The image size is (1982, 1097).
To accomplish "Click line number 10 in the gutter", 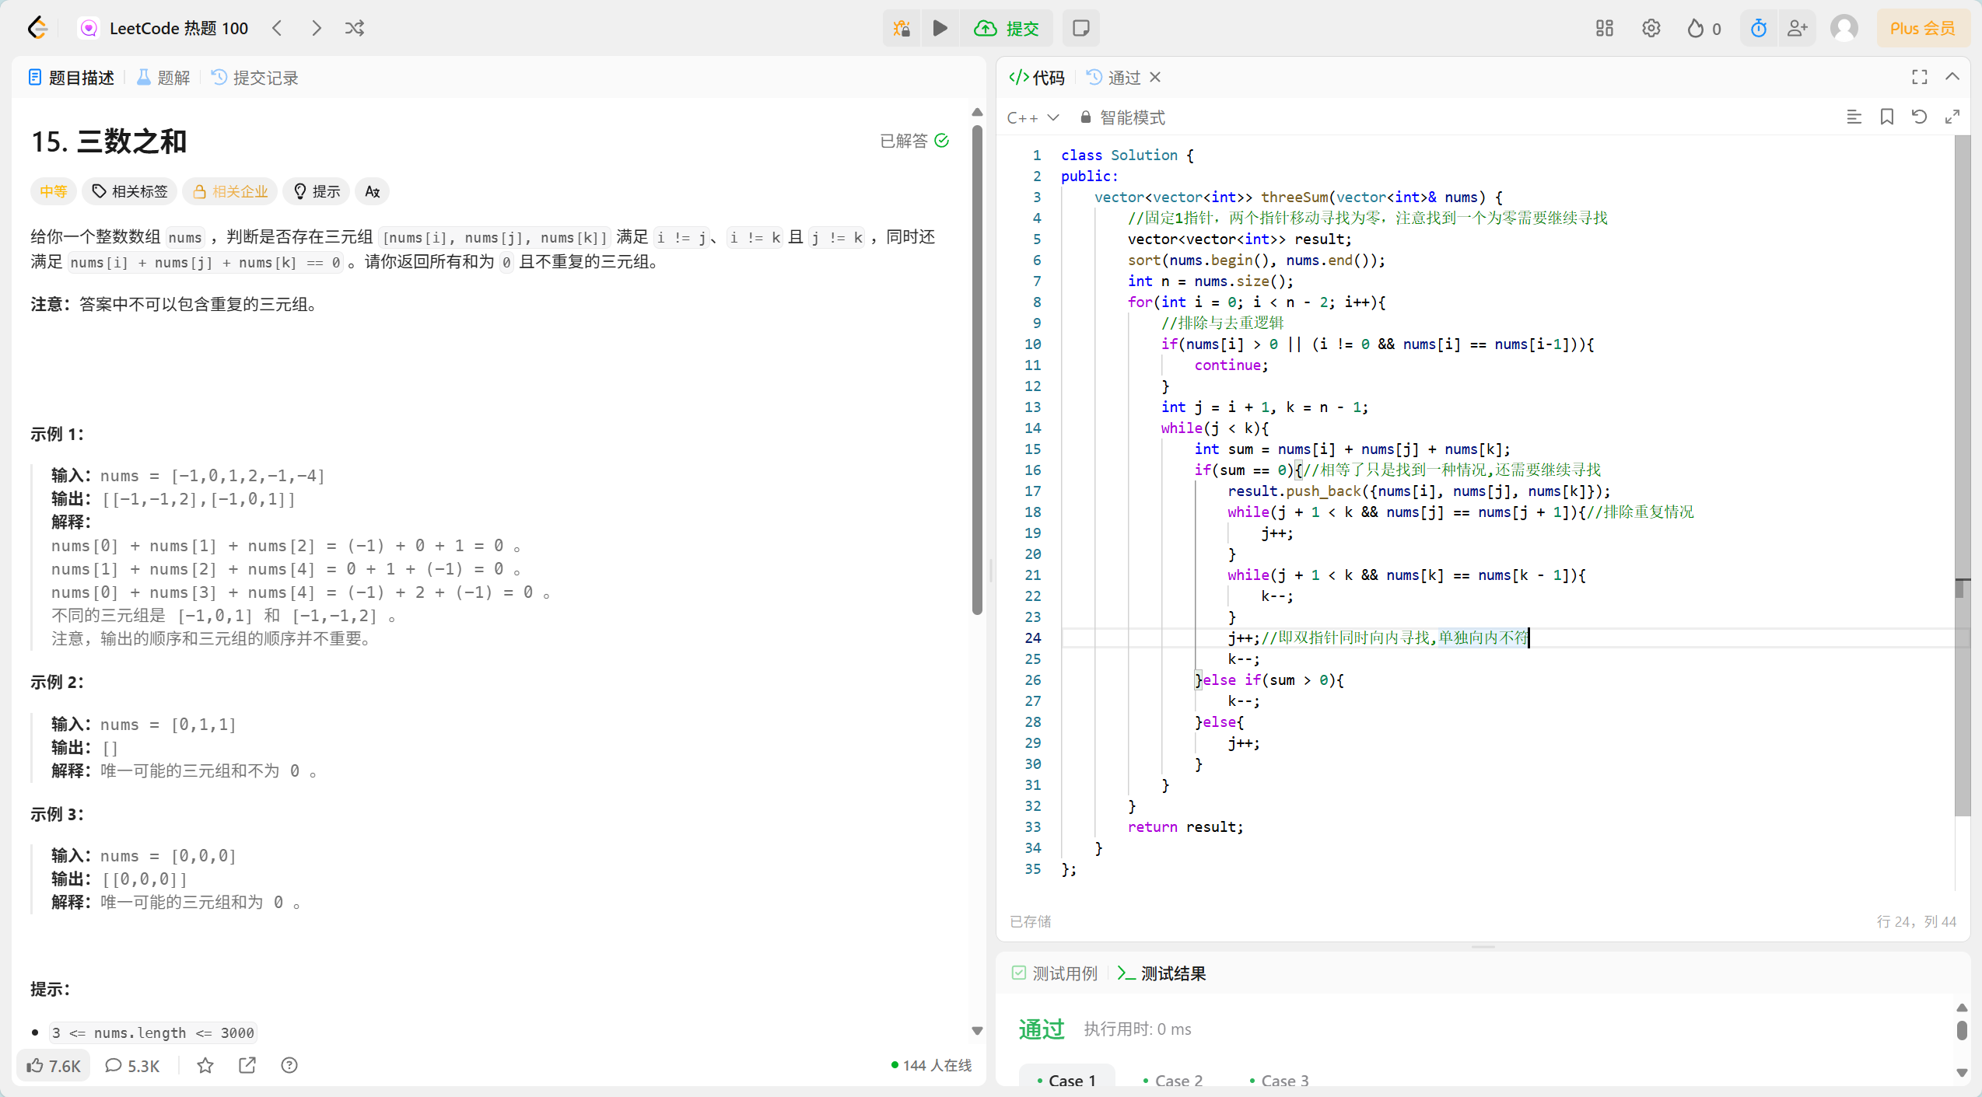I will coord(1032,344).
